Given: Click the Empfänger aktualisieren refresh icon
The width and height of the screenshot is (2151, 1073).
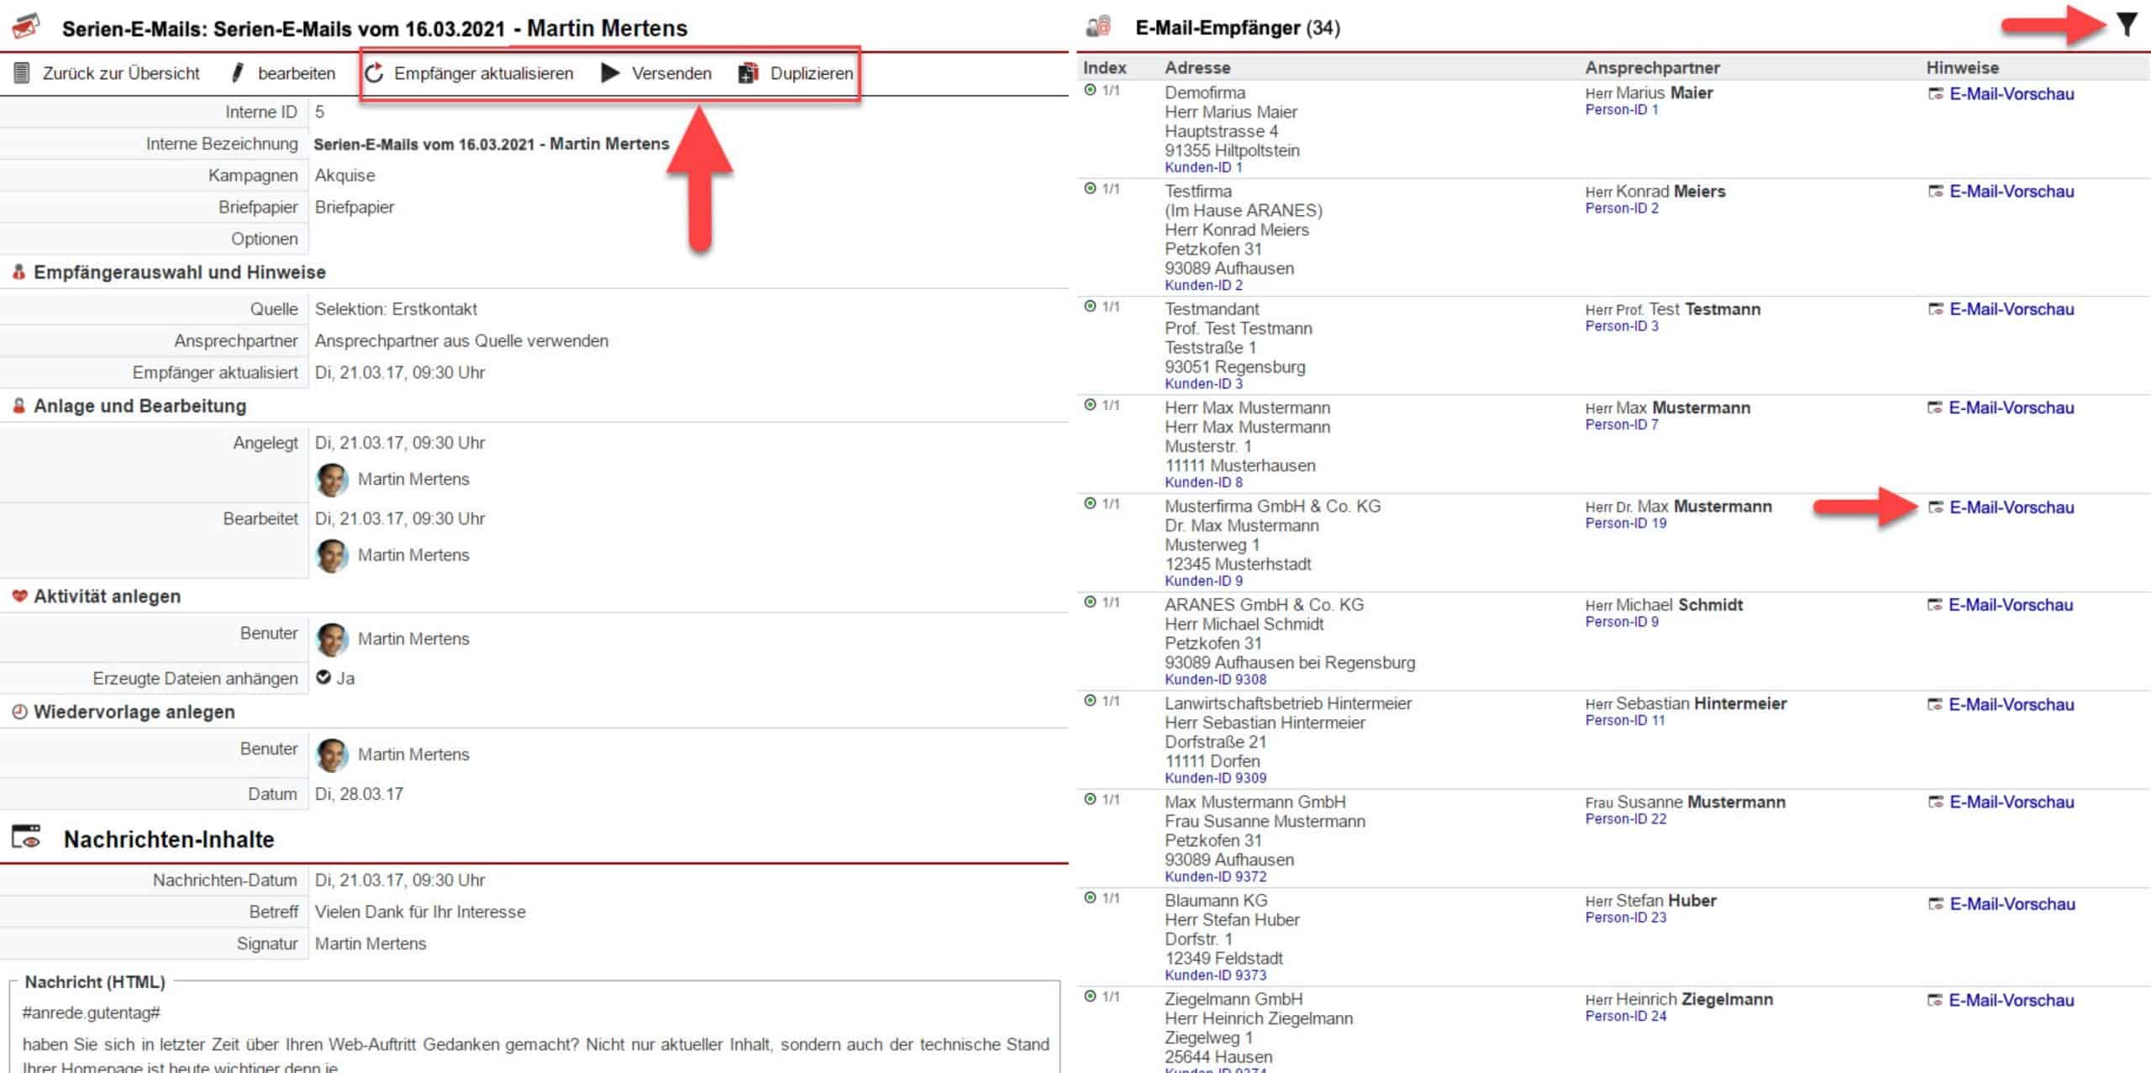Looking at the screenshot, I should (374, 73).
